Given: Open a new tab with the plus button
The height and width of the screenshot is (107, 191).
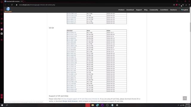Looking at the screenshot, I should pyautogui.click(x=25, y=1).
